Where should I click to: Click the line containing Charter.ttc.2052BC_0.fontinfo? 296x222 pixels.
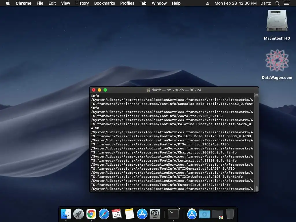coord(164,152)
